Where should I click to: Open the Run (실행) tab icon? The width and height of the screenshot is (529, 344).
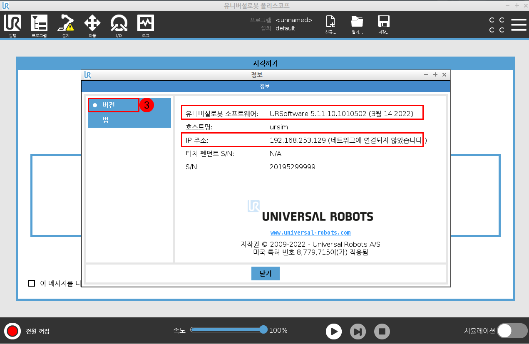click(x=12, y=26)
